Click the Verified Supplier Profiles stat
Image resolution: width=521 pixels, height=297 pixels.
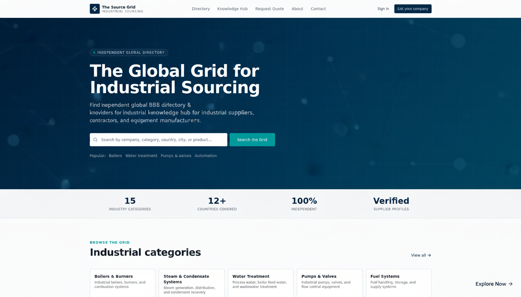[x=391, y=204]
